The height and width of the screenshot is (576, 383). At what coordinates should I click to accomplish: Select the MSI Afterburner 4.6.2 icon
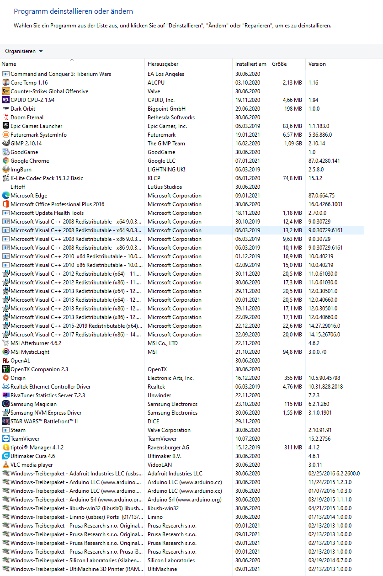coord(6,343)
